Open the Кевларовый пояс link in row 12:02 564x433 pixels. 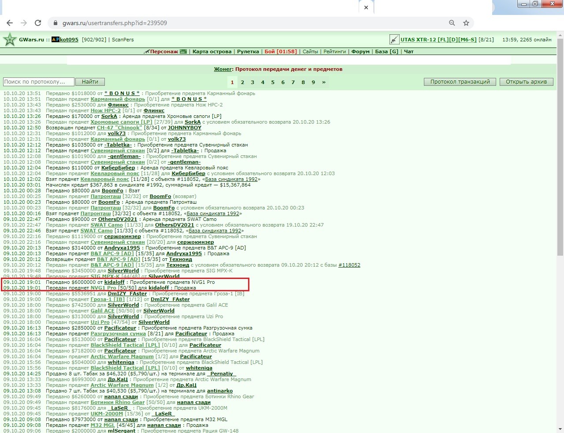point(105,179)
